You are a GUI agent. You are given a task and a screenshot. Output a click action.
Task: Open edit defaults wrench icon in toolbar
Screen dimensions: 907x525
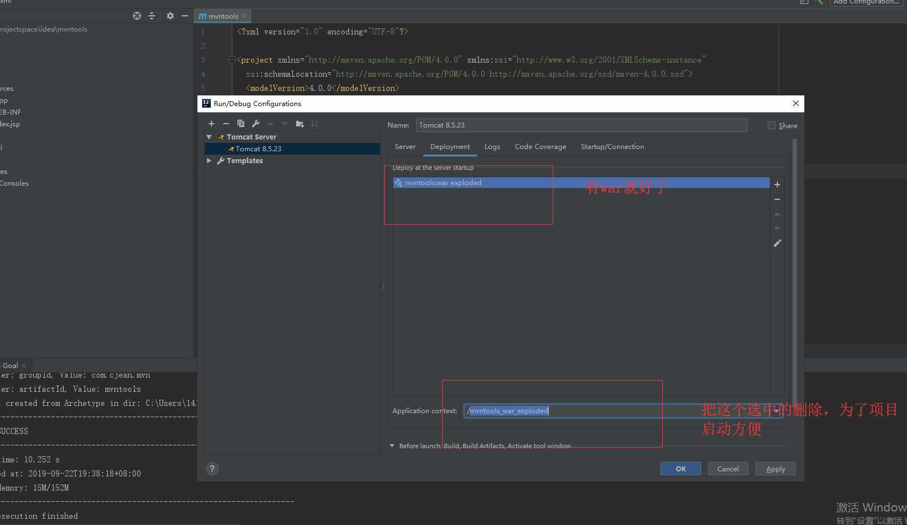256,124
